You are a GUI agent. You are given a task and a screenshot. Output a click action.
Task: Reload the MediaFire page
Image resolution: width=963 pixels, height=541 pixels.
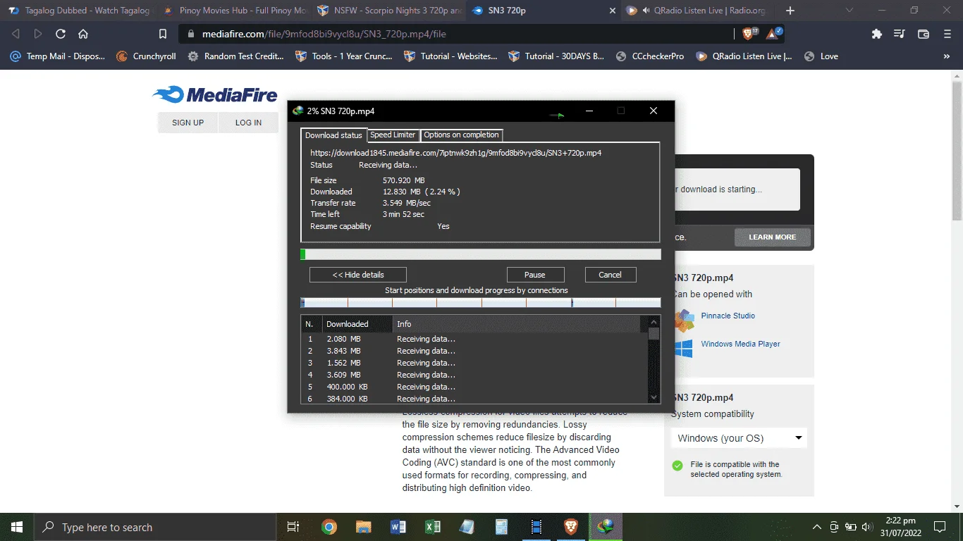point(61,34)
